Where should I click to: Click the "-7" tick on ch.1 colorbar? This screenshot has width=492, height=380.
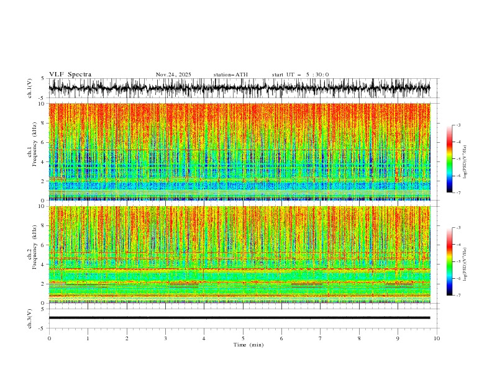tap(458, 192)
